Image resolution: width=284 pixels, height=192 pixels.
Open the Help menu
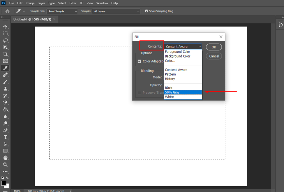point(114,3)
